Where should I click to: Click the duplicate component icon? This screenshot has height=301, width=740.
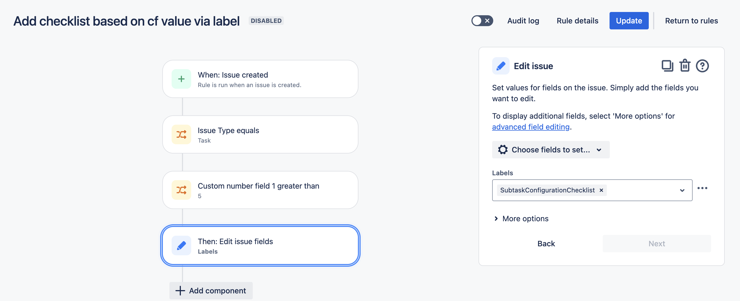coord(667,66)
